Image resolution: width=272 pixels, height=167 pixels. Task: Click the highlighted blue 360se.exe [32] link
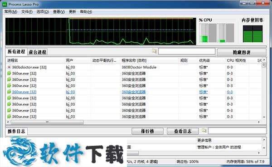tap(24, 92)
